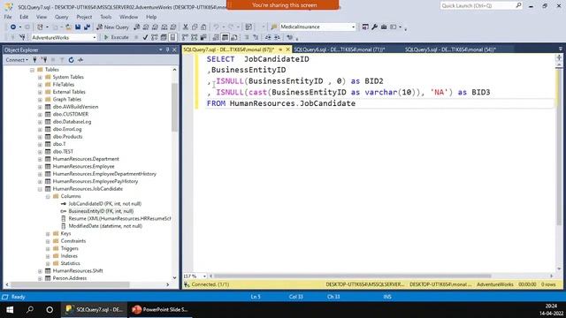The height and width of the screenshot is (318, 566).
Task: Open the toolbox icon in toolbar
Action: [x=384, y=27]
